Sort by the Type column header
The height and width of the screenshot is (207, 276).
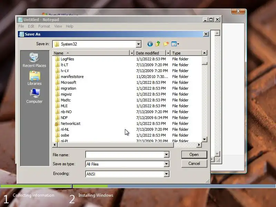click(x=186, y=53)
